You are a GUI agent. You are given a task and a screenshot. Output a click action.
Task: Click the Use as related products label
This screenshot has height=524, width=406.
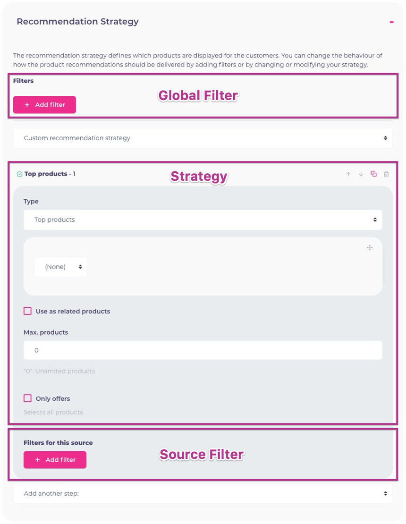[x=73, y=312]
